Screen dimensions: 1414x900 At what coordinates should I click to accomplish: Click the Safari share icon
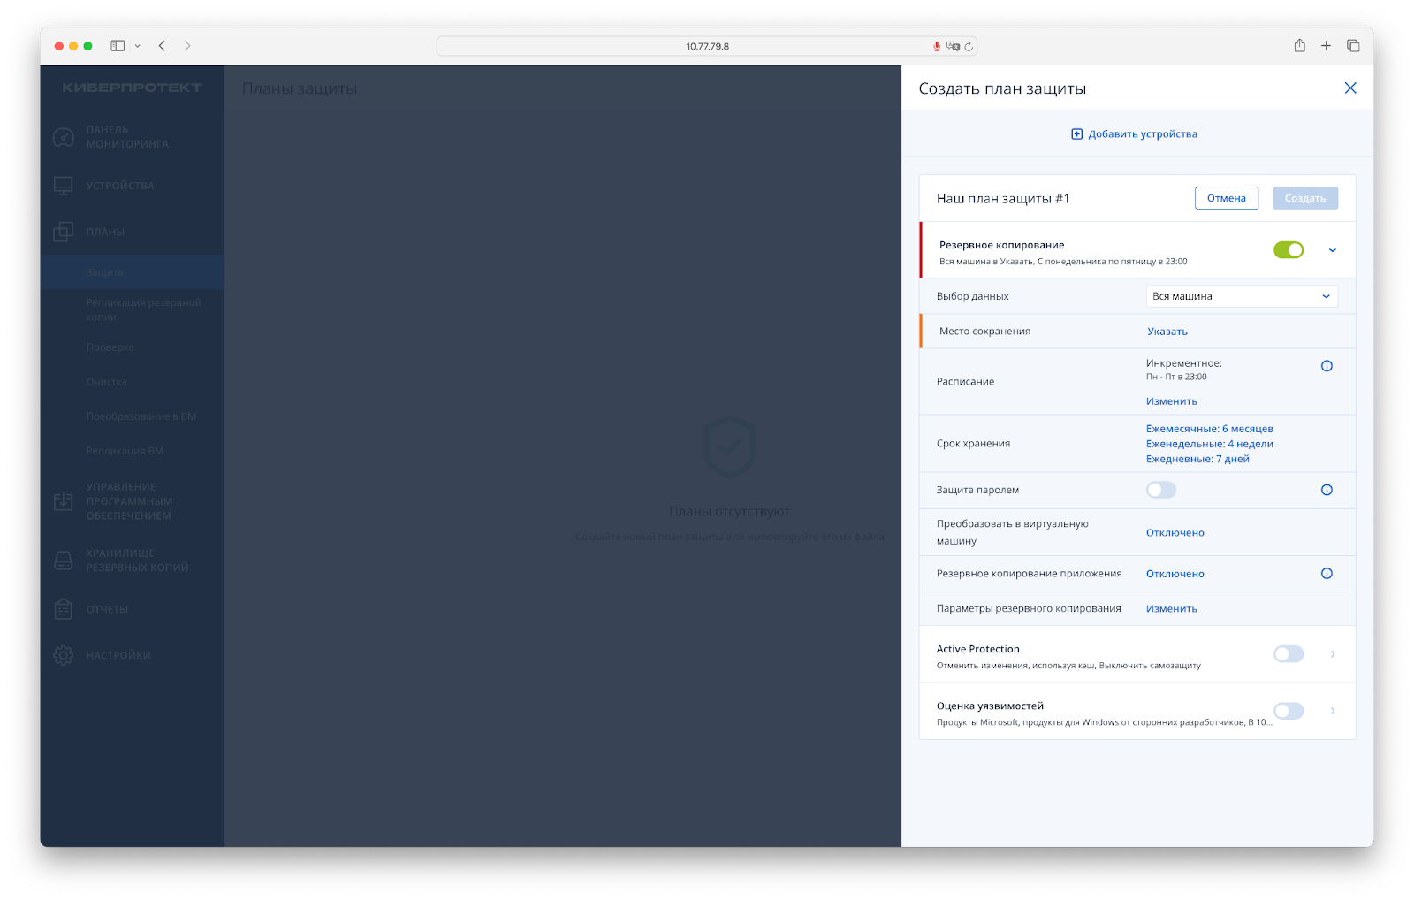point(1299,46)
